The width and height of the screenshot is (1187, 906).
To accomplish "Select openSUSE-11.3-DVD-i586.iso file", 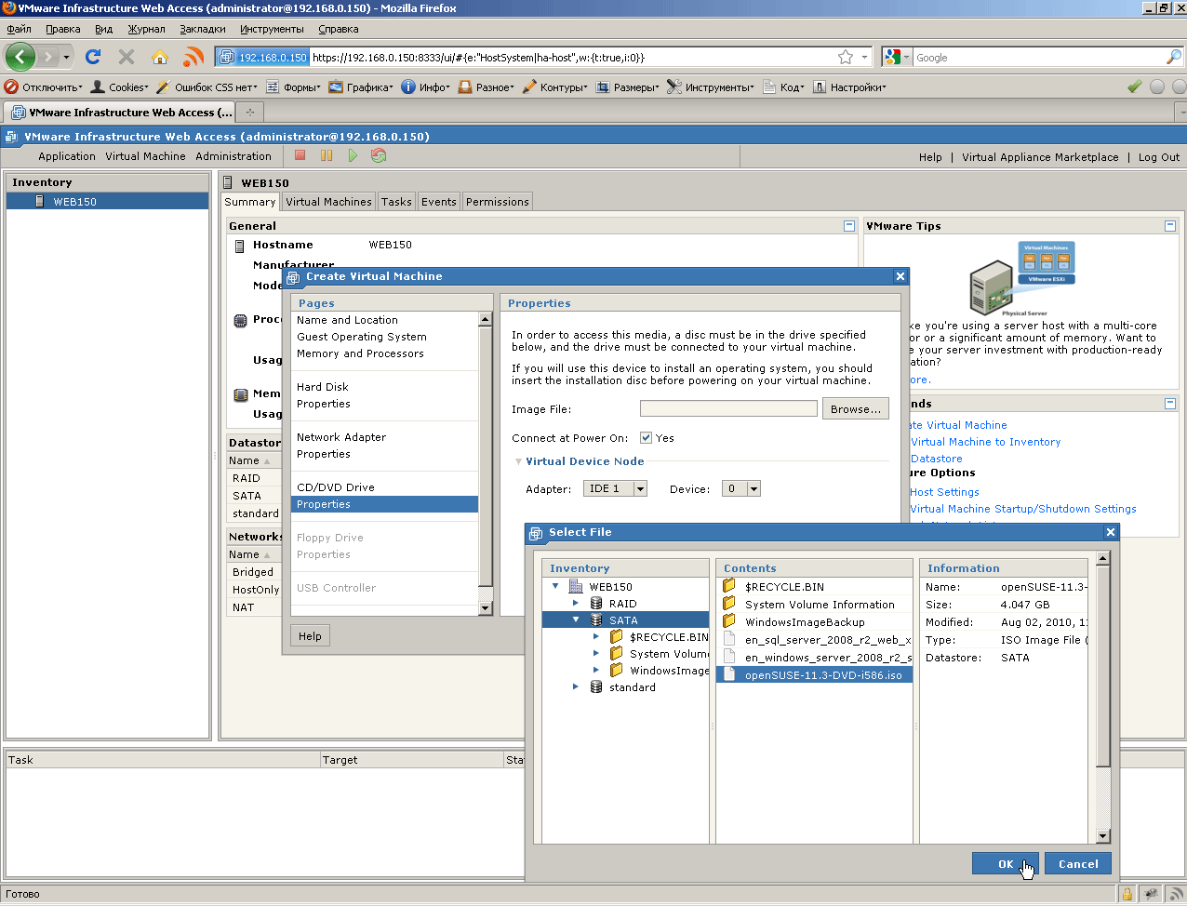I will pyautogui.click(x=815, y=675).
